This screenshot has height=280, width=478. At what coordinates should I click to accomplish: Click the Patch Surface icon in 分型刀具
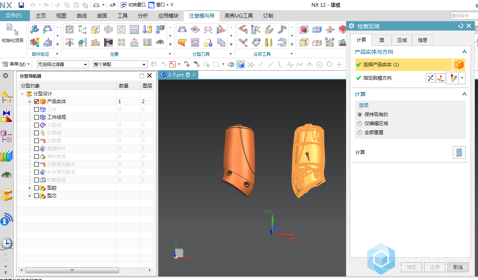point(195,29)
